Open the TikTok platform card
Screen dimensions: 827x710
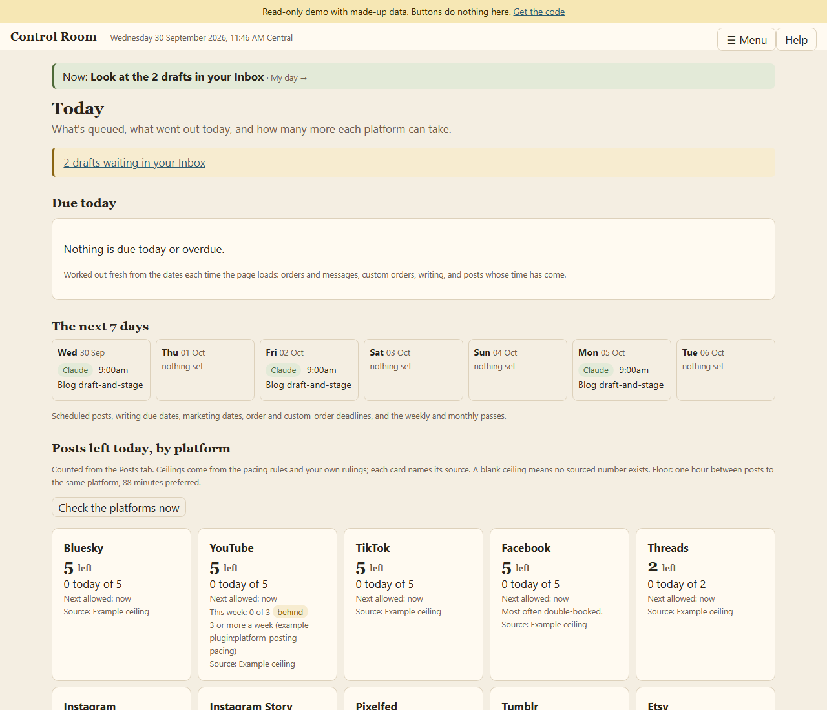click(x=413, y=604)
